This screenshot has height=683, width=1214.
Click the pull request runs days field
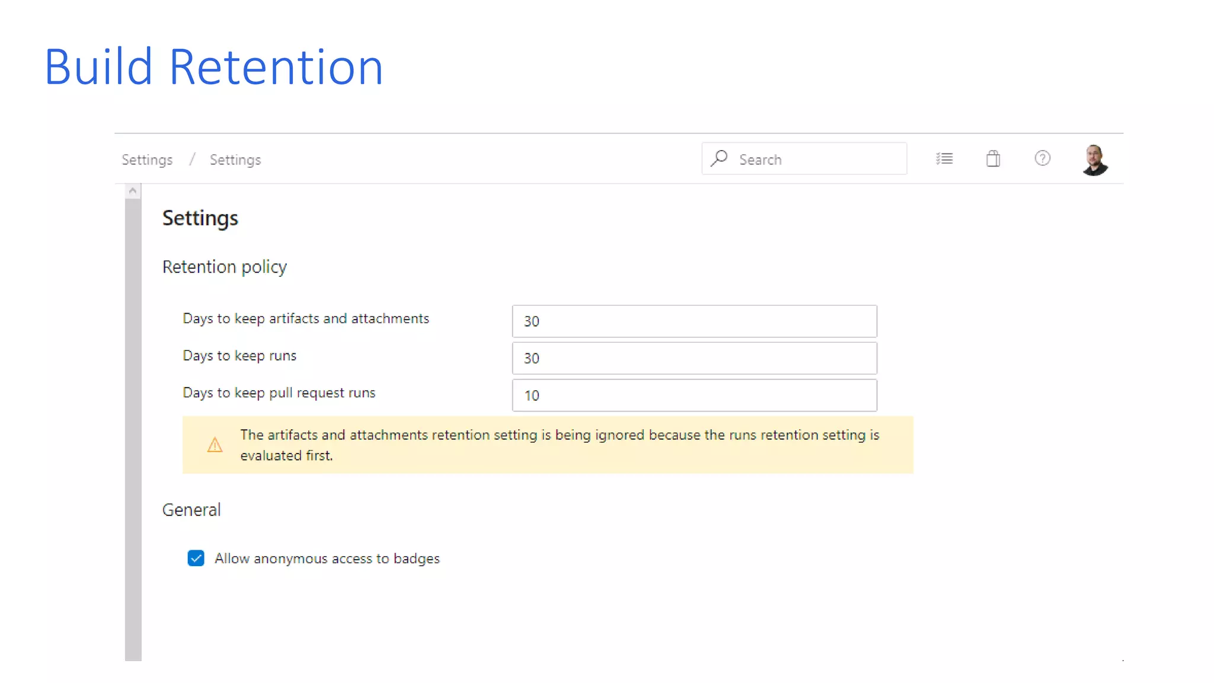tap(694, 395)
